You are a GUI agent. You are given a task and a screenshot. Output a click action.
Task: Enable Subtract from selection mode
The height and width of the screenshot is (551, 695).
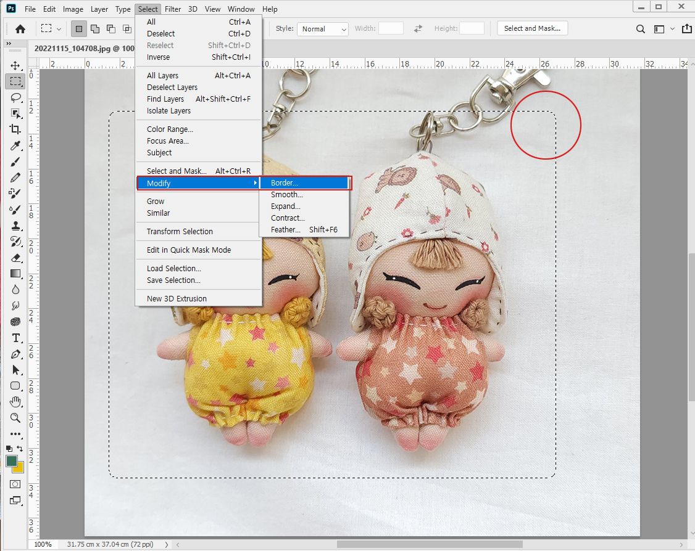click(x=111, y=29)
